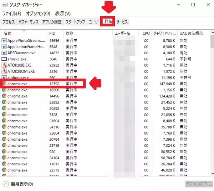
Task: Switch to the アプリの履歴 tab
Action: point(52,22)
